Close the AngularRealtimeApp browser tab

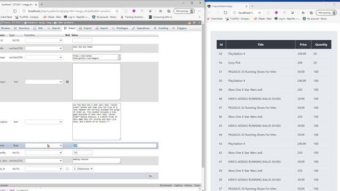(246, 6)
